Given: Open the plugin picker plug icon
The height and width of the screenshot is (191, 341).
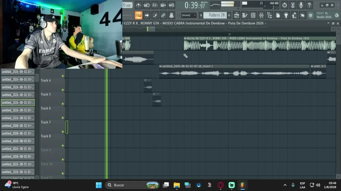Looking at the screenshot, I should pos(286,15).
